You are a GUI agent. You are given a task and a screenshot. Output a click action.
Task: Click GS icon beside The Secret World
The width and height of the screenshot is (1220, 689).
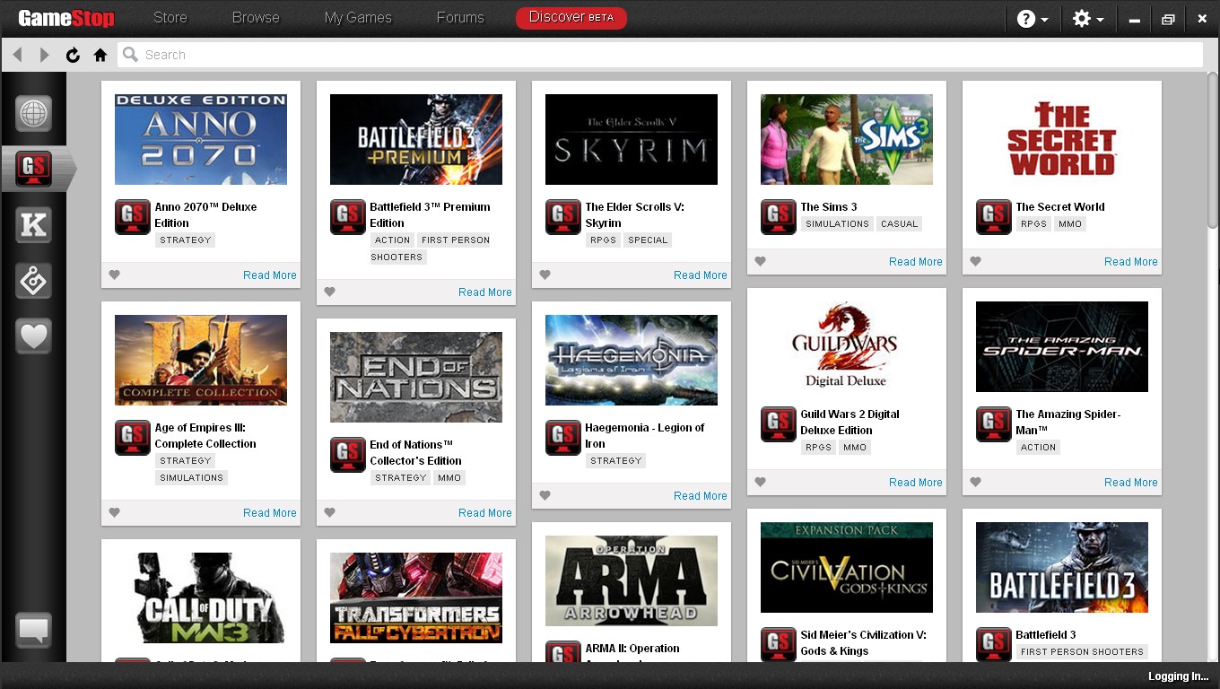pyautogui.click(x=994, y=217)
